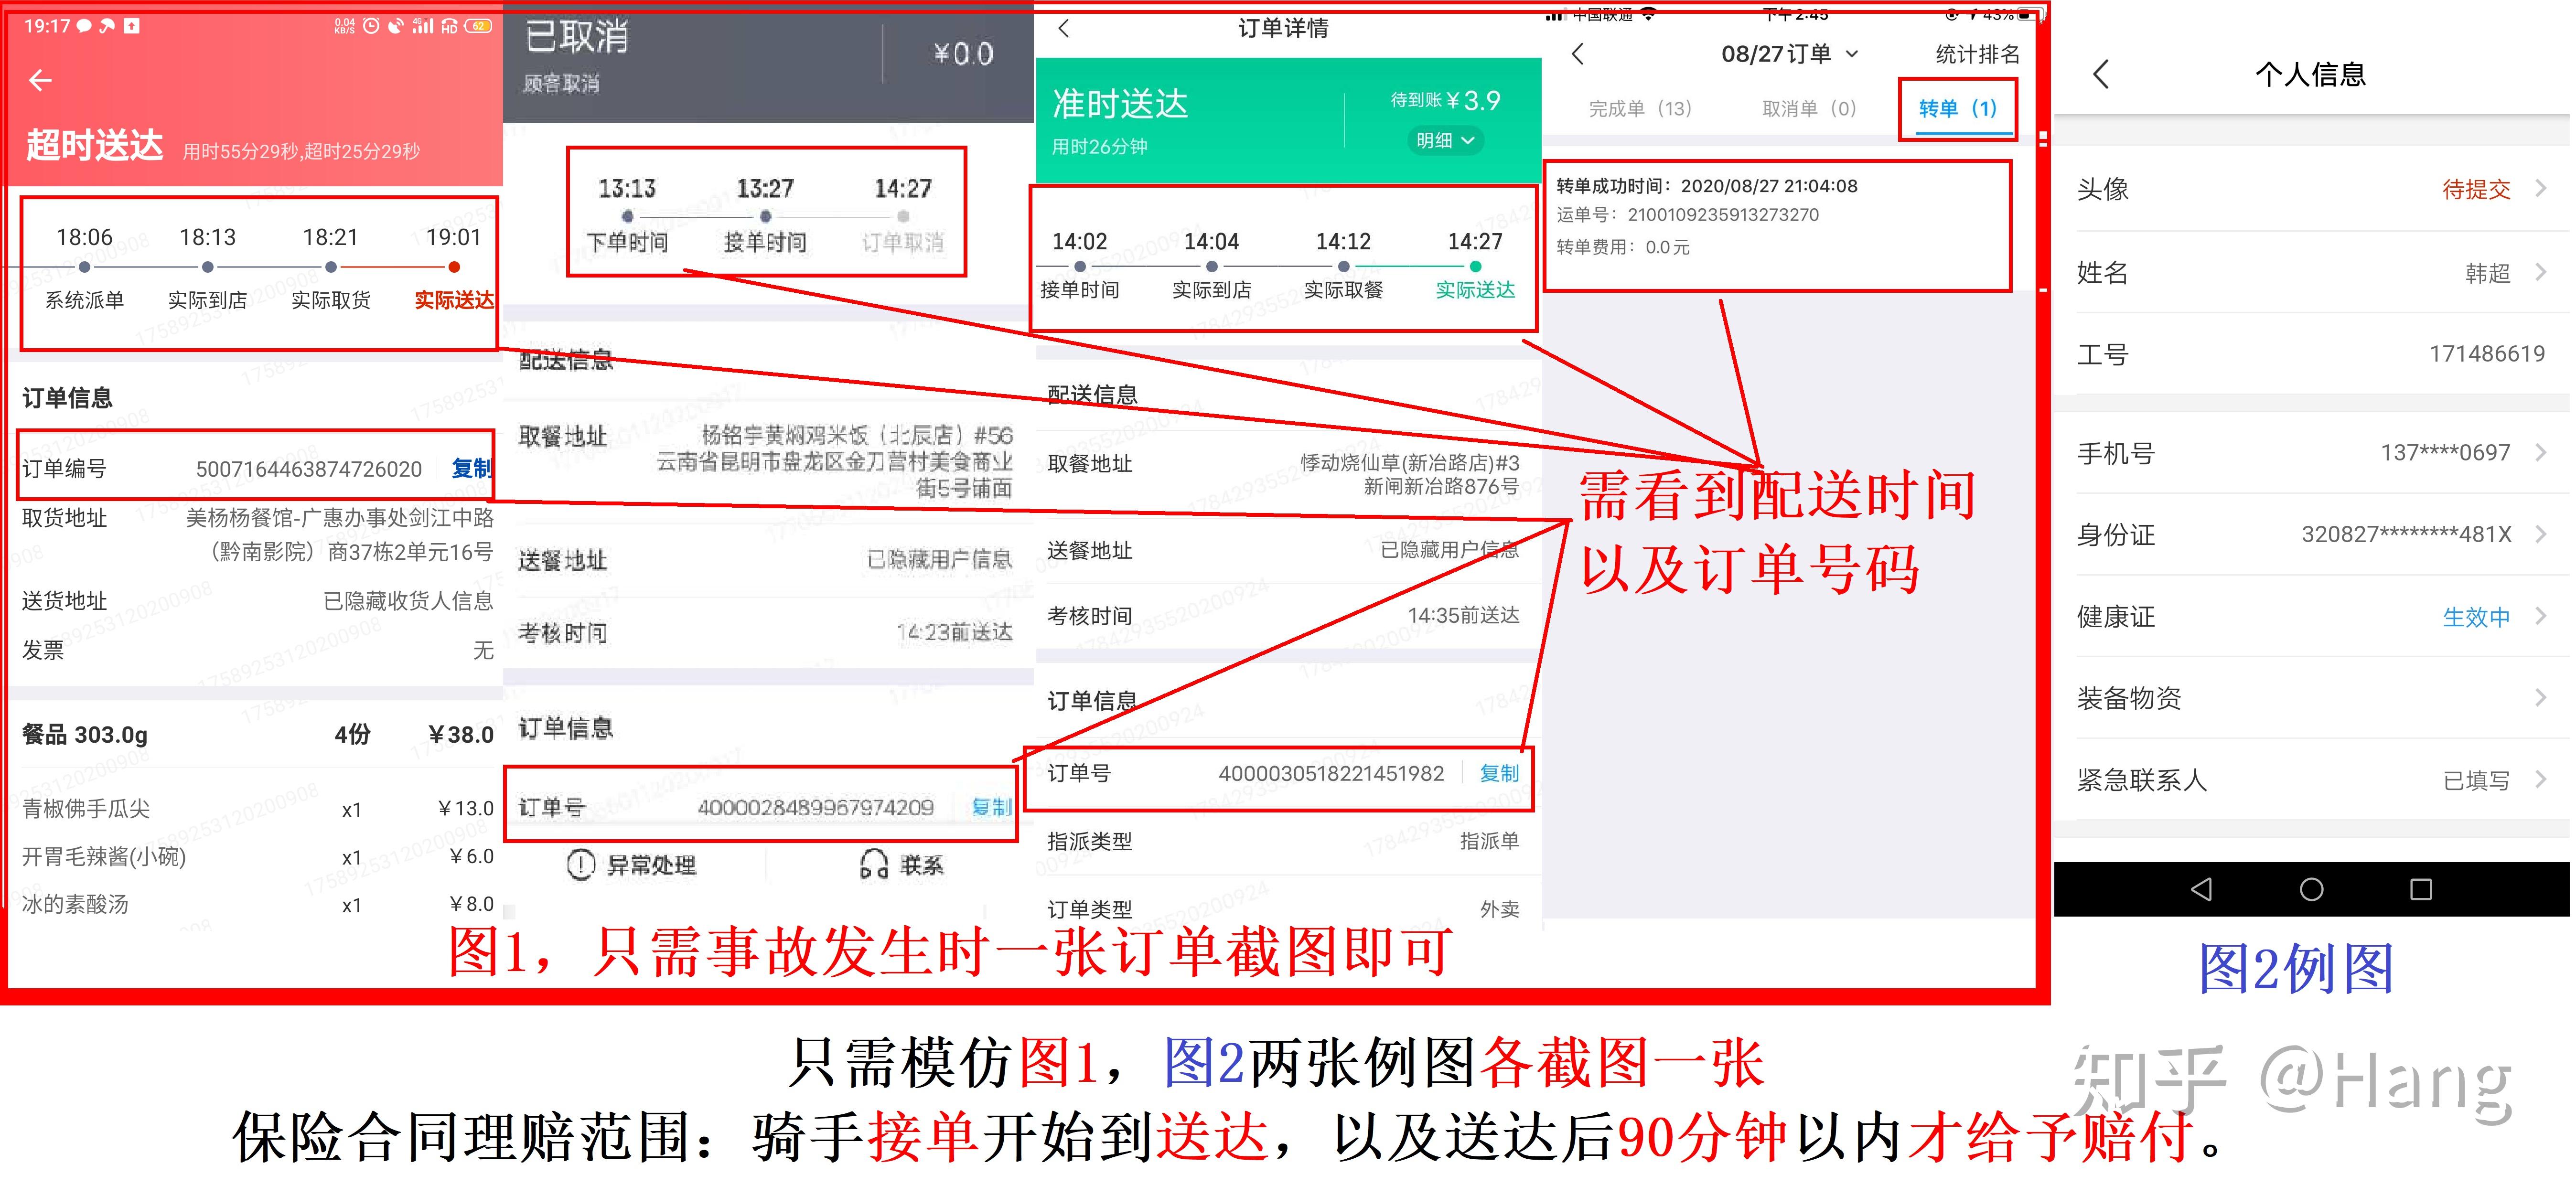Select the 开胃毛辣酱(小碗) item row

257,857
